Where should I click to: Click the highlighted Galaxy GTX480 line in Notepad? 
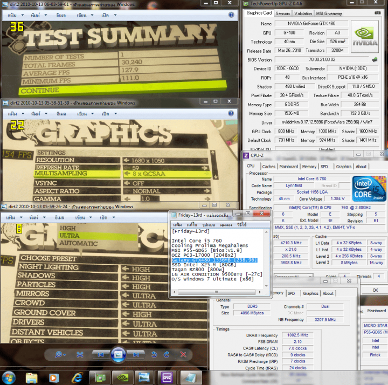tap(214, 260)
